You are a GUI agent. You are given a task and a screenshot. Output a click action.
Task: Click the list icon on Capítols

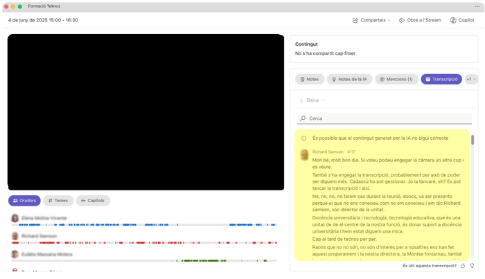click(x=83, y=201)
